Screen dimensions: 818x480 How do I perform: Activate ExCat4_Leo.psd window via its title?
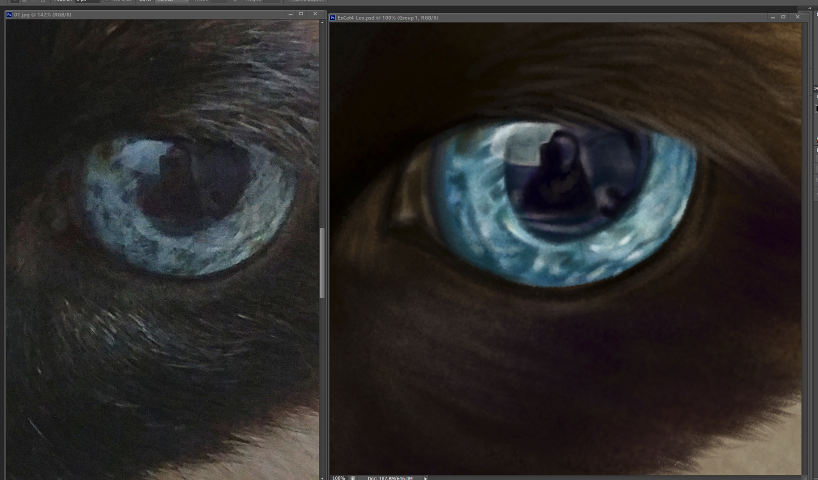click(388, 18)
